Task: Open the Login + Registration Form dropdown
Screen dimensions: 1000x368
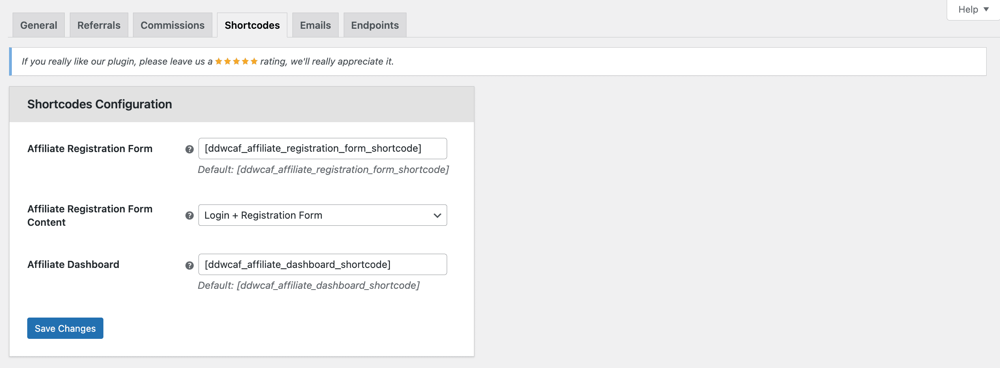Action: coord(322,215)
